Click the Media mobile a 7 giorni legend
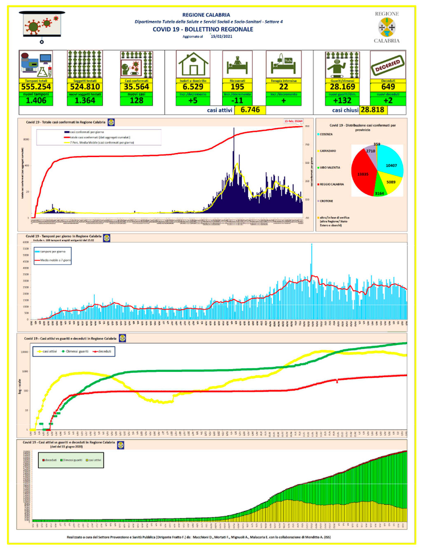Screen dimensions: 422x553 pyautogui.click(x=53, y=260)
